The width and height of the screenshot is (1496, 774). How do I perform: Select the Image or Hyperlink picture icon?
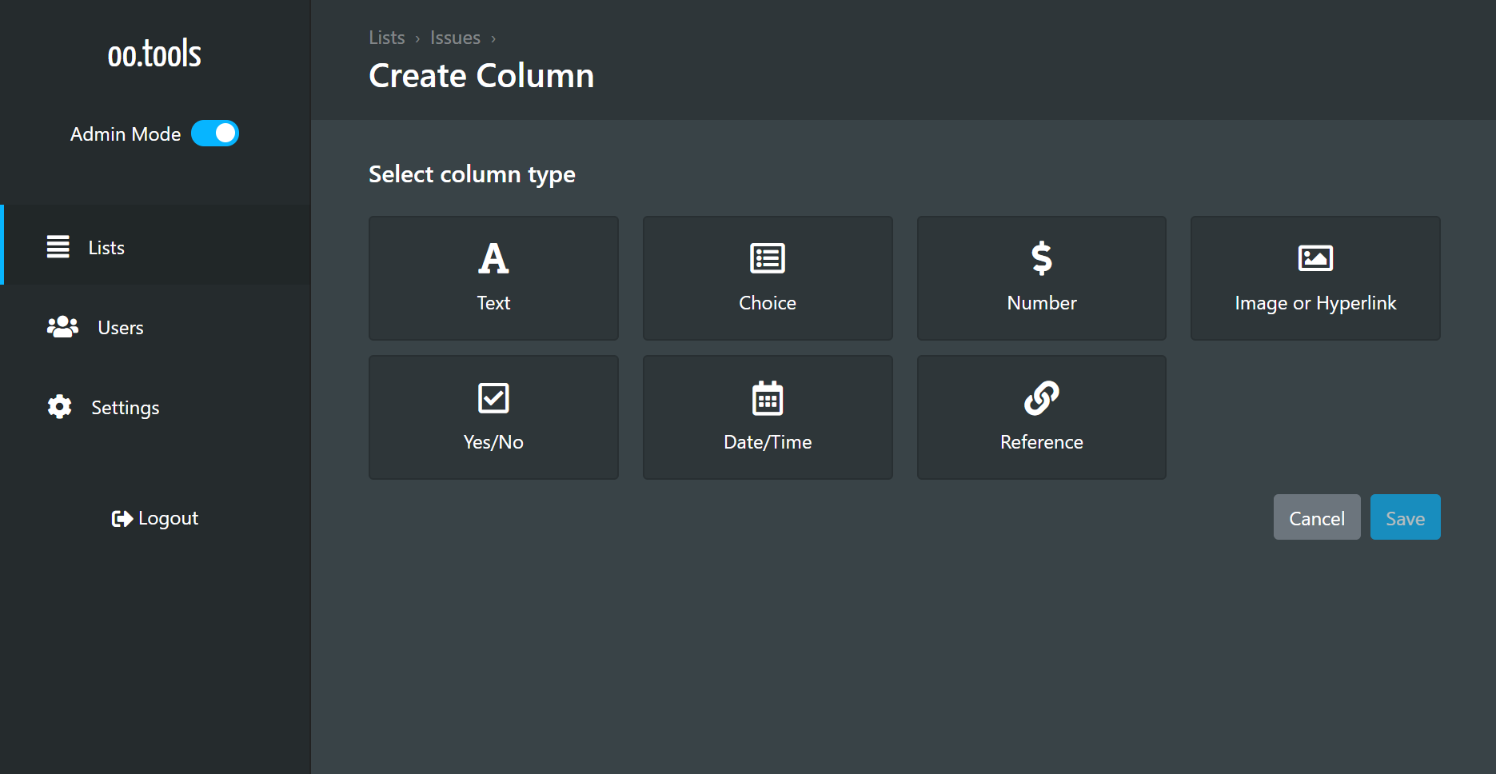(1315, 258)
